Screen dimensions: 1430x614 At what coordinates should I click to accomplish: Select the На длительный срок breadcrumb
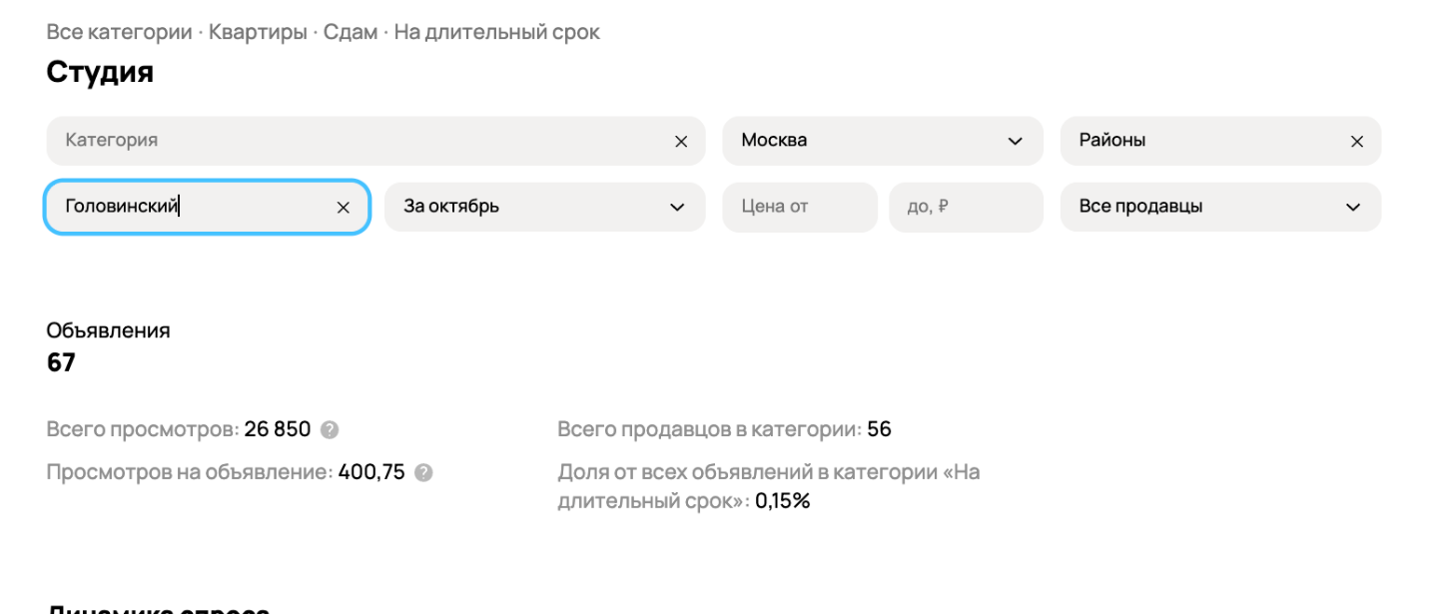pos(497,32)
